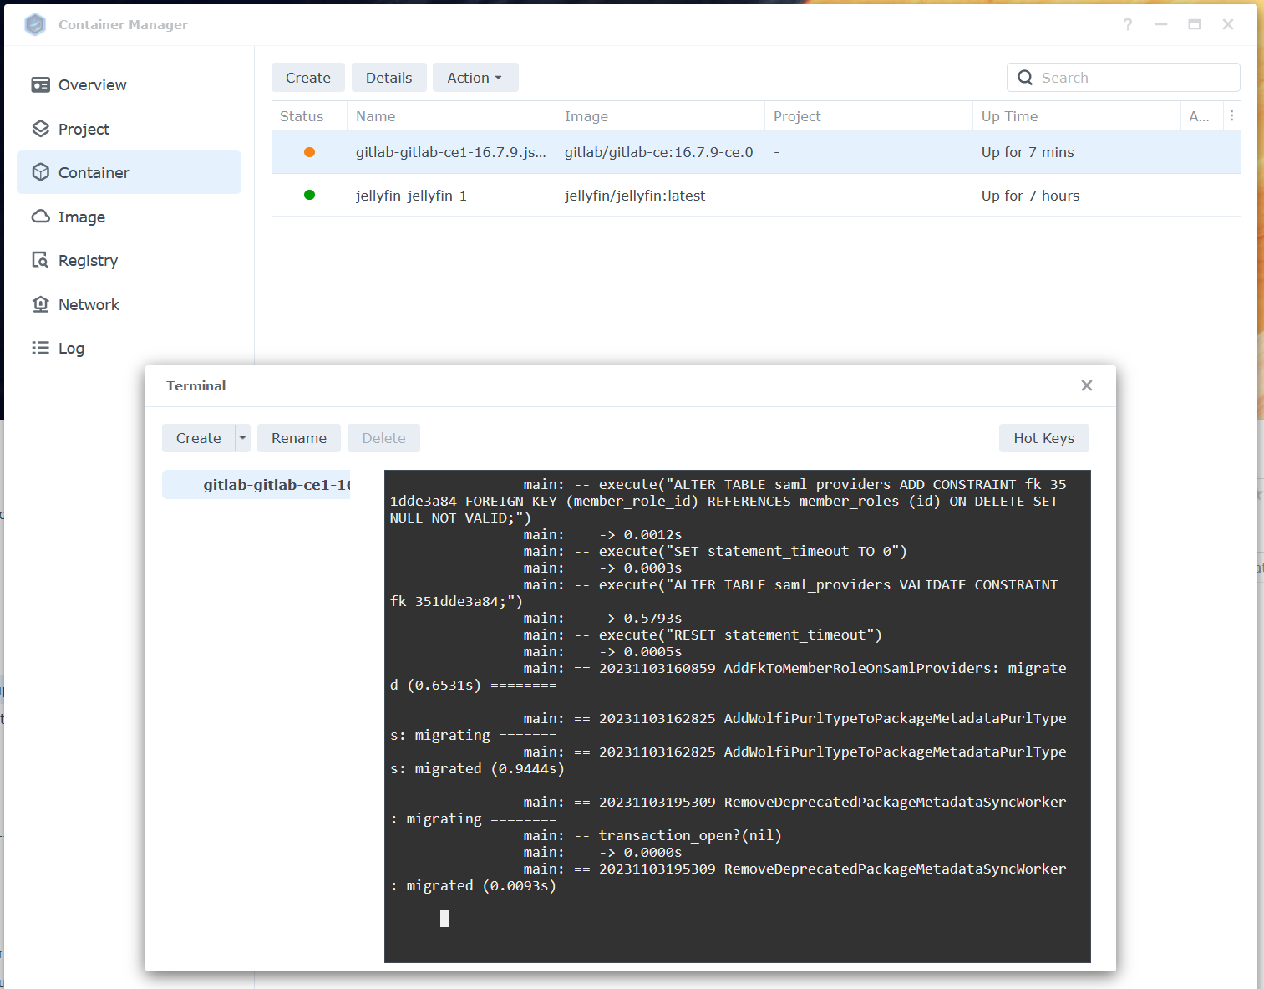
Task: Click the search magnifier icon
Action: (x=1025, y=77)
